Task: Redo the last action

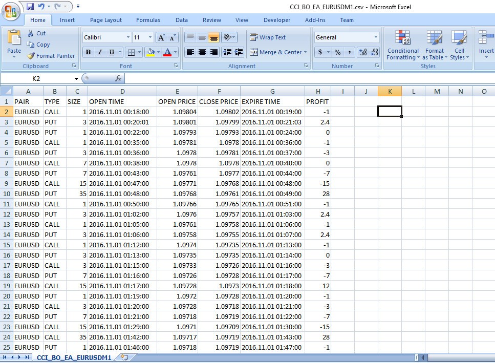Action: (x=57, y=6)
